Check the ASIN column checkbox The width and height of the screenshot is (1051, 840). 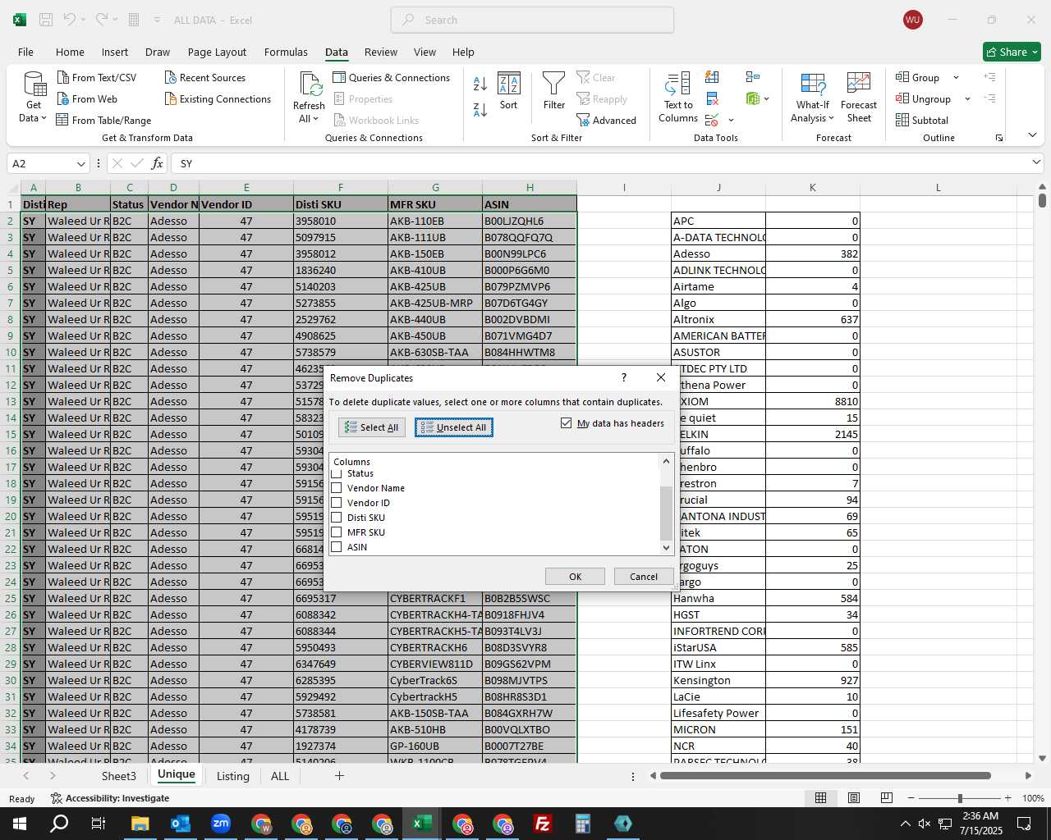[x=336, y=547]
